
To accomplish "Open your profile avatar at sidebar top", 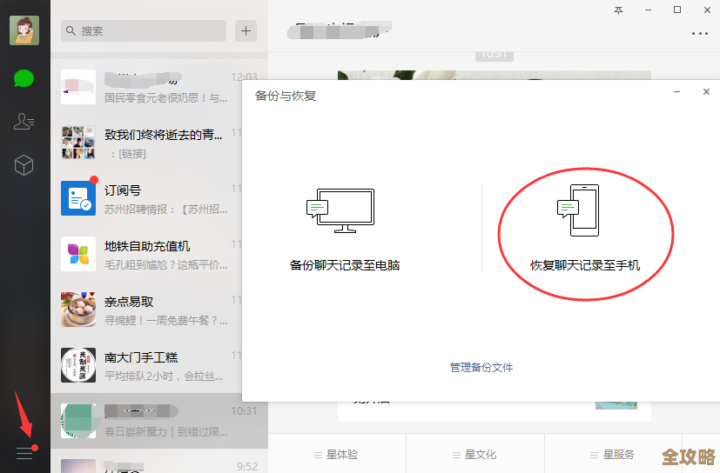I will pyautogui.click(x=24, y=30).
